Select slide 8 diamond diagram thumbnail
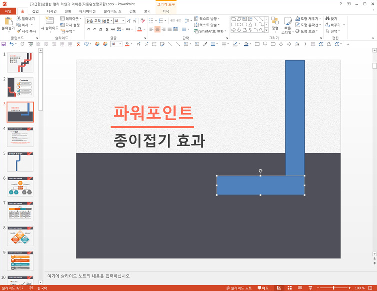Image resolution: width=377 pixels, height=291 pixels. (20, 236)
